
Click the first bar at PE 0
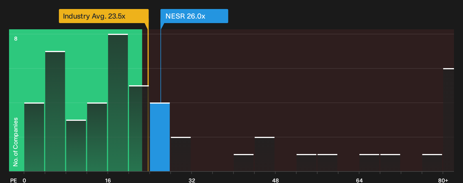coord(34,137)
